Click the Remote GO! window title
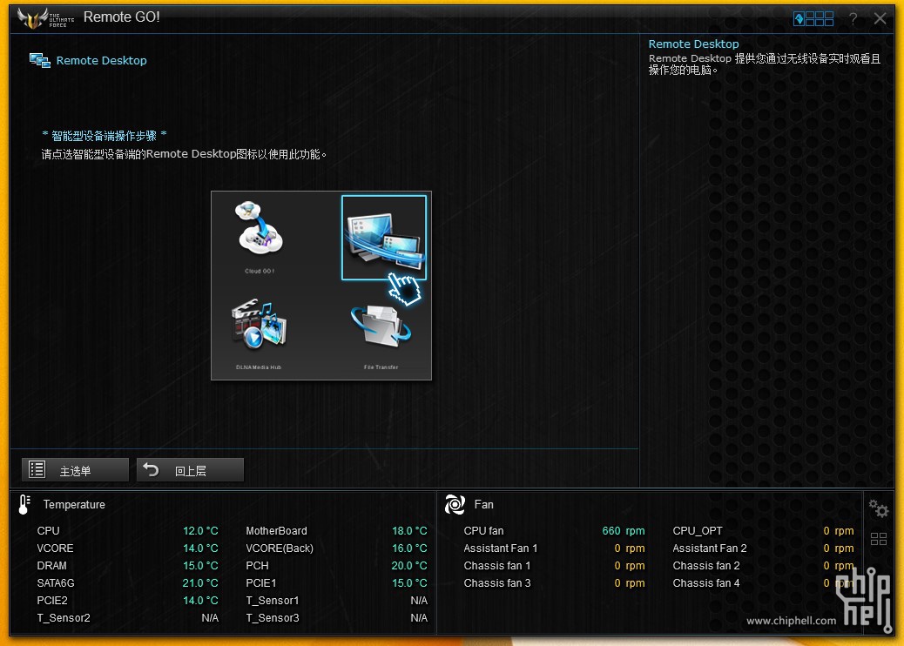 click(x=122, y=17)
